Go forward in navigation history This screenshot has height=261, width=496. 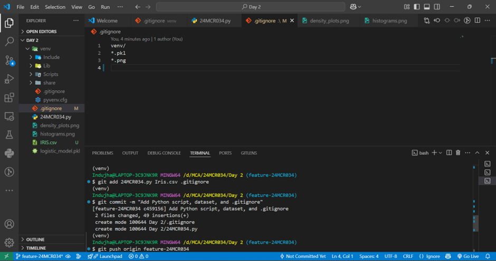click(x=148, y=7)
